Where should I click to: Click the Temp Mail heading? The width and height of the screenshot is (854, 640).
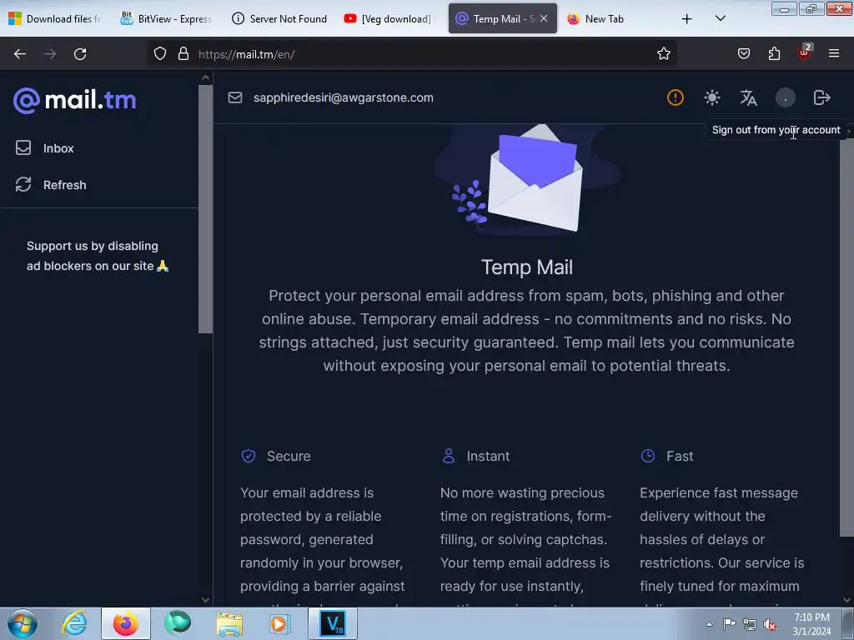point(527,267)
